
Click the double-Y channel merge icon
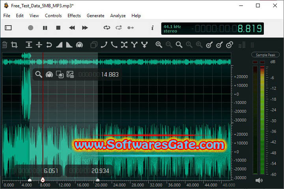pos(144,44)
